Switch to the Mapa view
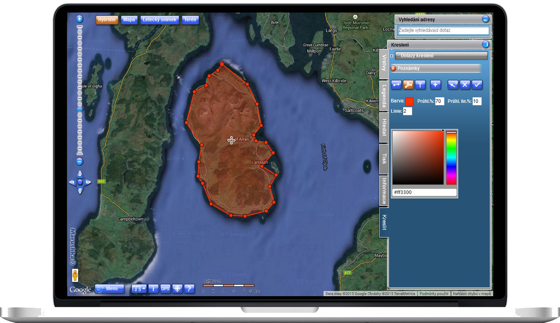This screenshot has height=323, width=560. coord(129,20)
